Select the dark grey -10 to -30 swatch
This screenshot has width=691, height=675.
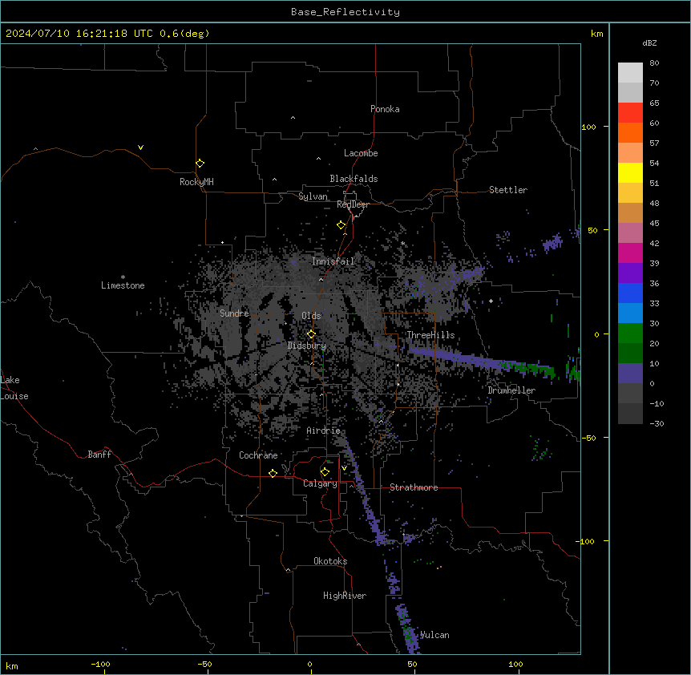point(630,414)
